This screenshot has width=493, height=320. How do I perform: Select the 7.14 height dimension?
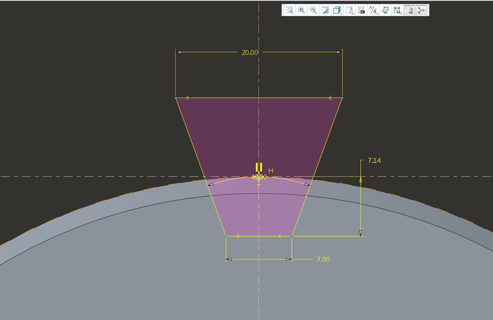[x=374, y=161]
